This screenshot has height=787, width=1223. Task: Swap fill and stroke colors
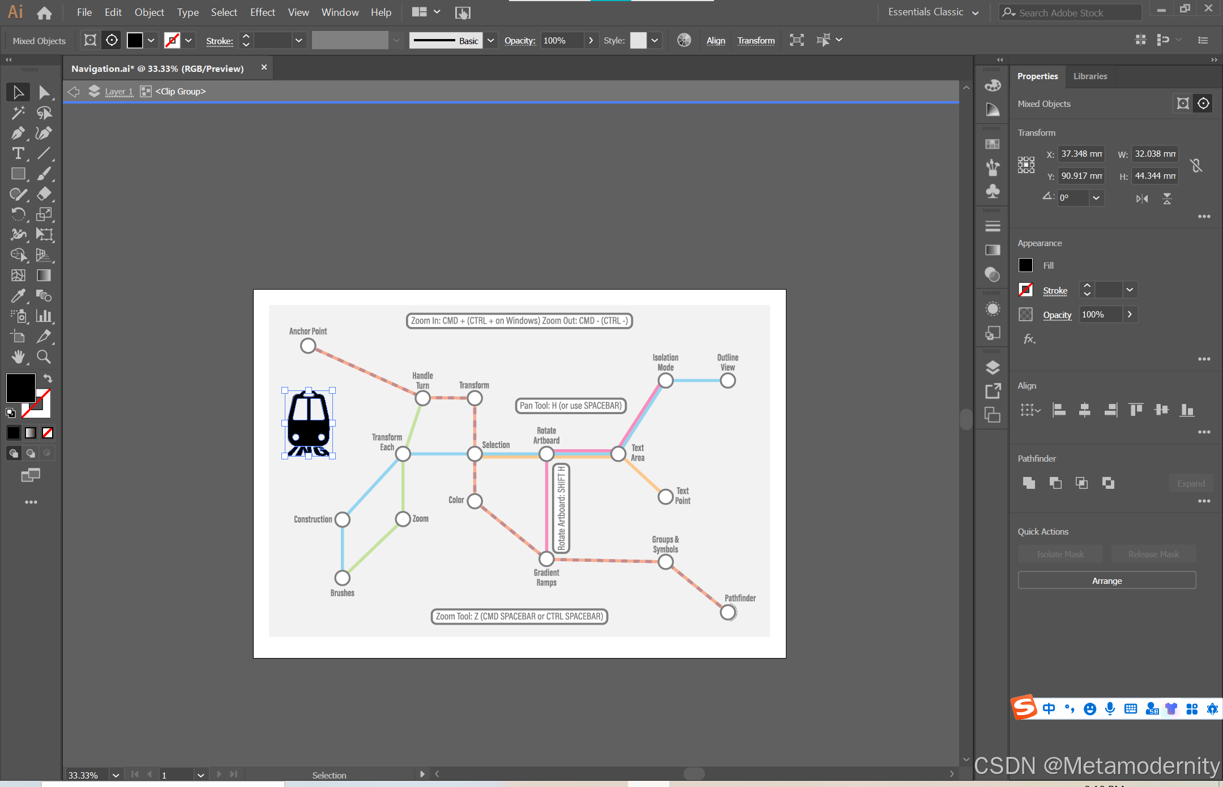click(48, 379)
